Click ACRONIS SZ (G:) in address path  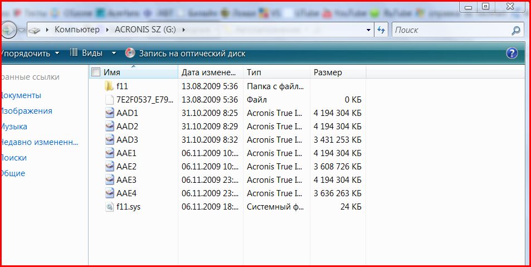click(145, 30)
